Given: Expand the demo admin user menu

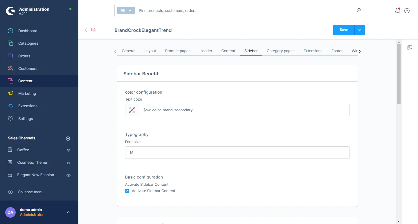Looking at the screenshot, I should (x=68, y=212).
